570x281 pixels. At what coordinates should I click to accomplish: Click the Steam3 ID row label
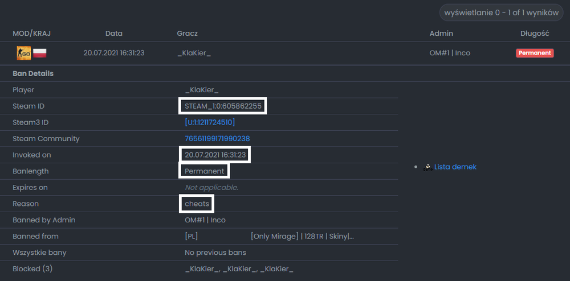(x=31, y=122)
